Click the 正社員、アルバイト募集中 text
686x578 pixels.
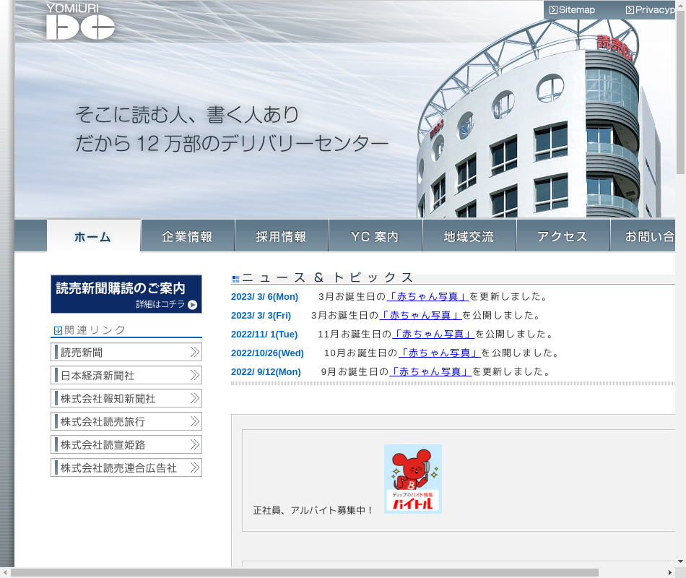tap(313, 510)
